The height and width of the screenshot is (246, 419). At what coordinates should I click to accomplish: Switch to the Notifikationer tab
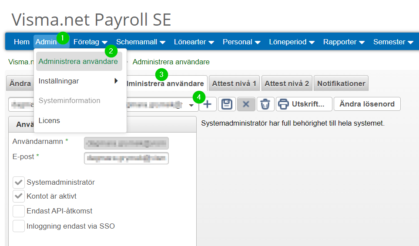coord(341,83)
